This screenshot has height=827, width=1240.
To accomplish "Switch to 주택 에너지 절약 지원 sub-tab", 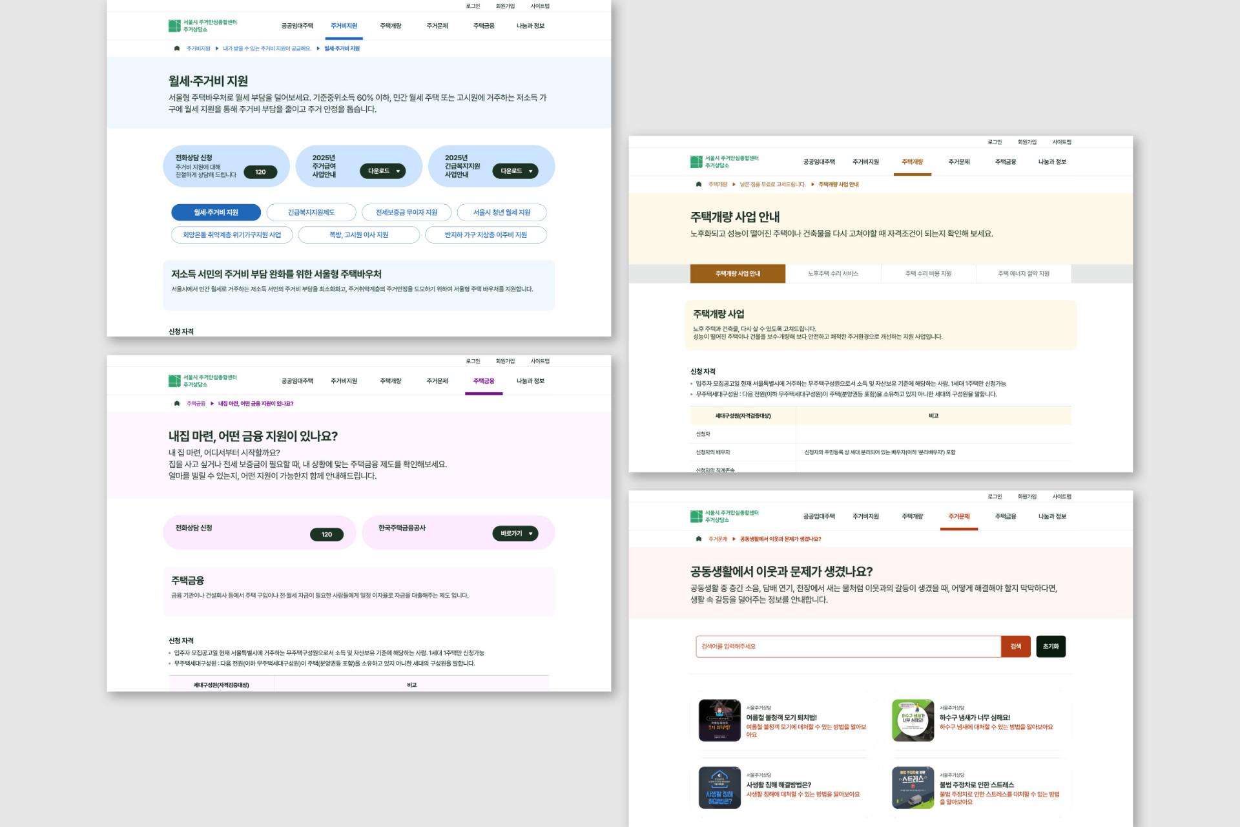I will pos(1024,274).
